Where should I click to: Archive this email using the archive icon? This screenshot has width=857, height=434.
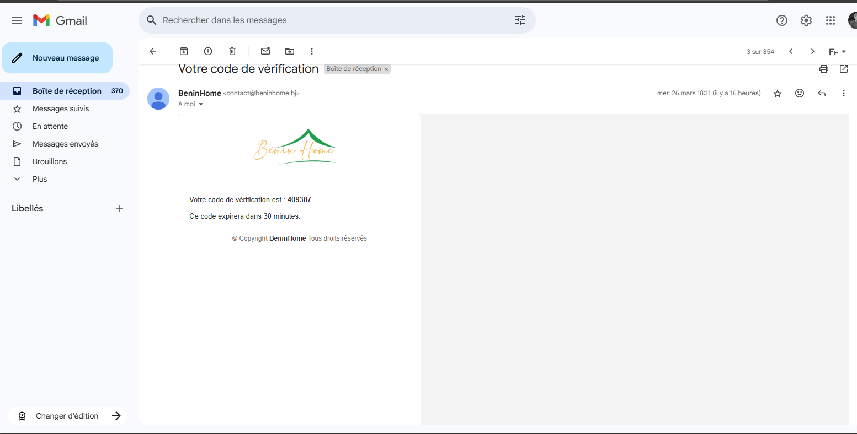pos(184,51)
